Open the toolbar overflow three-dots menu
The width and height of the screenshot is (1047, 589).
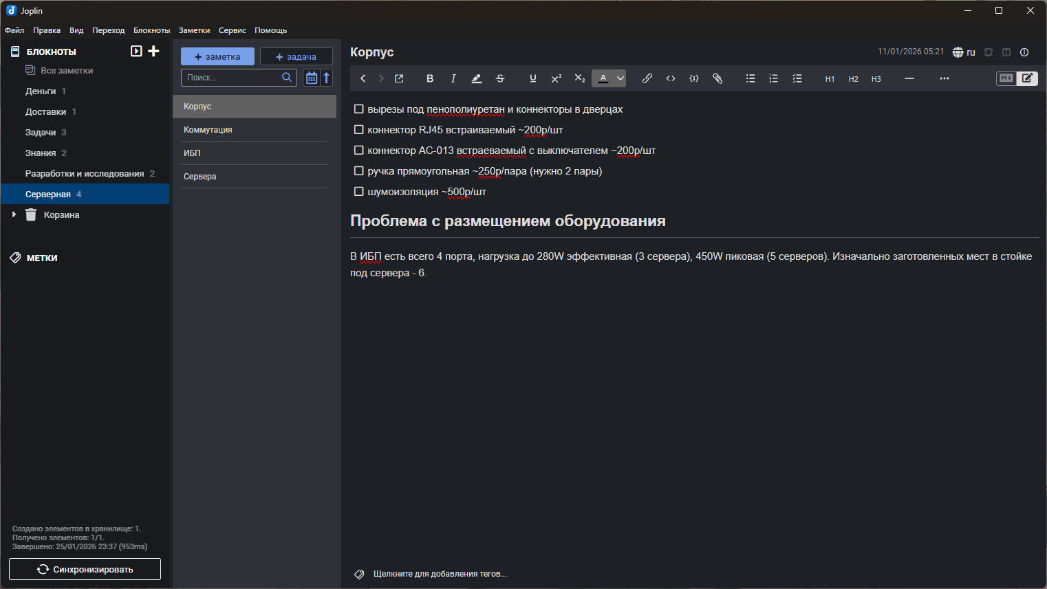tap(944, 78)
